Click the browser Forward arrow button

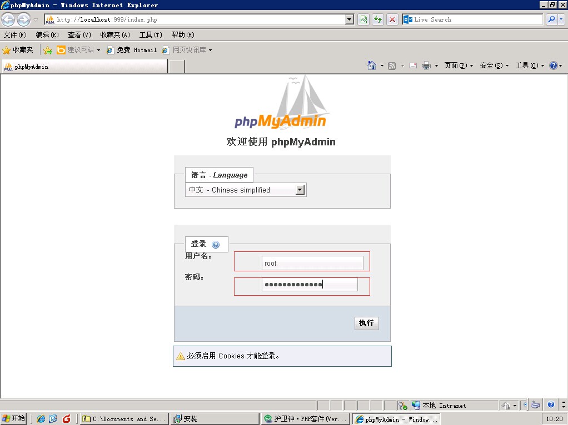[x=23, y=19]
